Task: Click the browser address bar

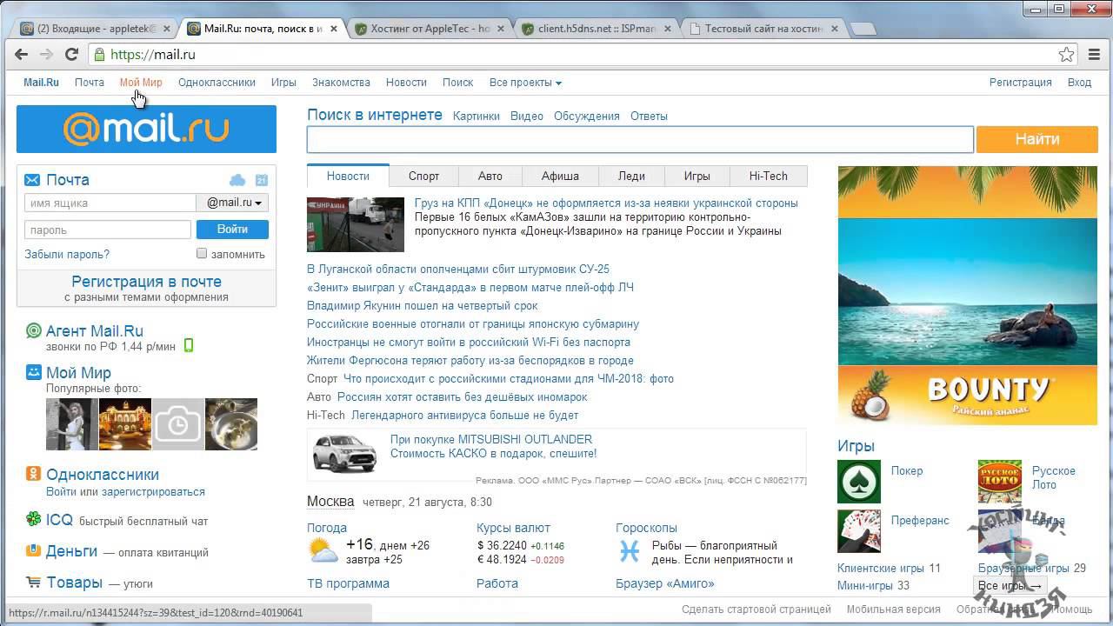Action: [574, 54]
